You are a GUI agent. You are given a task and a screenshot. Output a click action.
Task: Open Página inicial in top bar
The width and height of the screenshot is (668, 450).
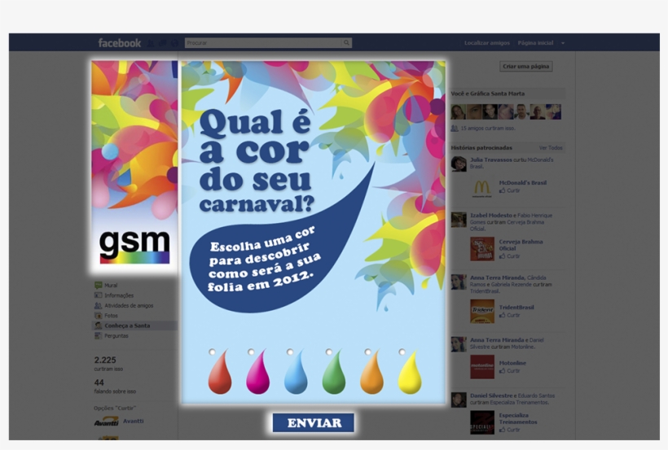[x=535, y=43]
